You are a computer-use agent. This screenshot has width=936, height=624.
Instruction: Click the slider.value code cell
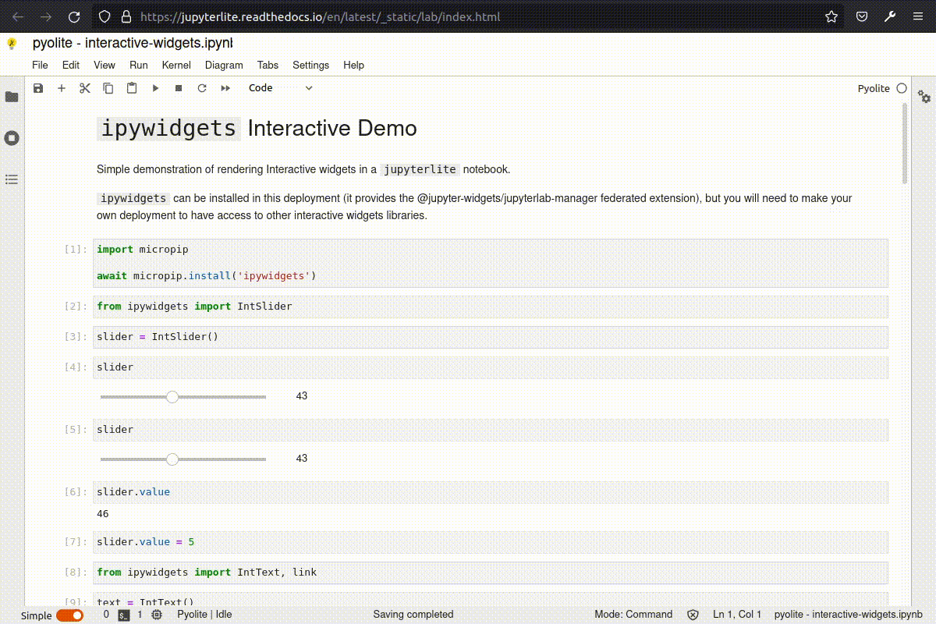tap(312, 491)
